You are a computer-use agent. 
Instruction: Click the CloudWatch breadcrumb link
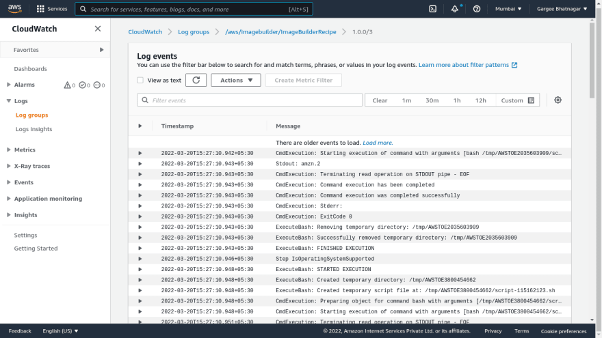coord(145,32)
